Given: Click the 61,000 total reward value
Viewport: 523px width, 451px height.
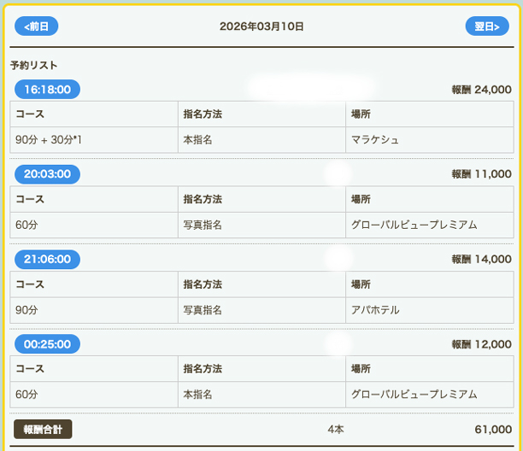Looking at the screenshot, I should pos(492,430).
